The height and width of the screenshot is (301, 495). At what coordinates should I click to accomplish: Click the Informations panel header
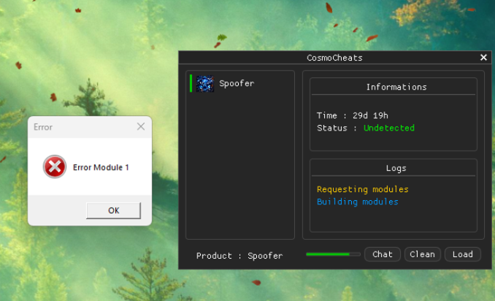pyautogui.click(x=396, y=87)
